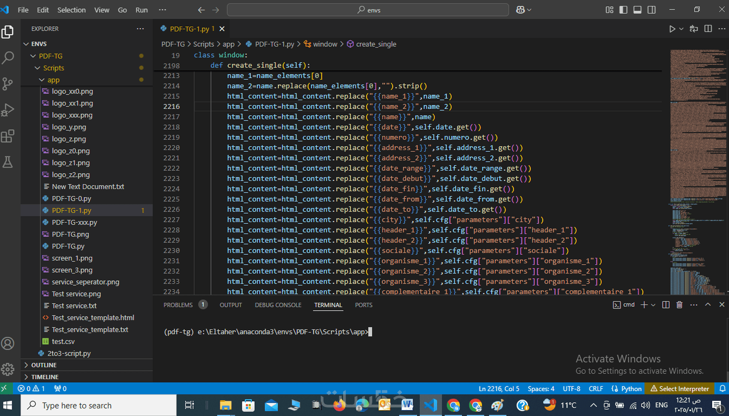
Task: Collapse the Scripts folder in explorer
Action: pyautogui.click(x=53, y=68)
